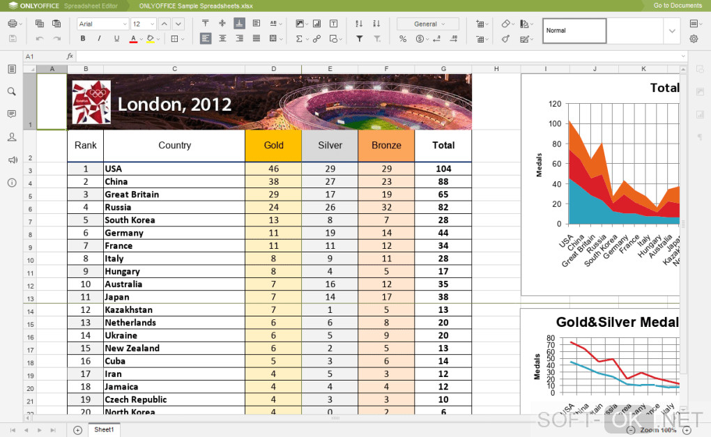Click the zoom in plus button
The width and height of the screenshot is (711, 437).
(x=687, y=430)
